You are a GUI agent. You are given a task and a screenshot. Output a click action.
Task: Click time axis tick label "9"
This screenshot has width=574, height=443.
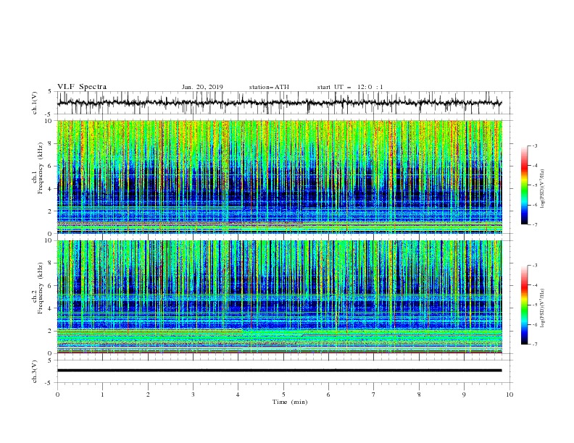pos(464,395)
